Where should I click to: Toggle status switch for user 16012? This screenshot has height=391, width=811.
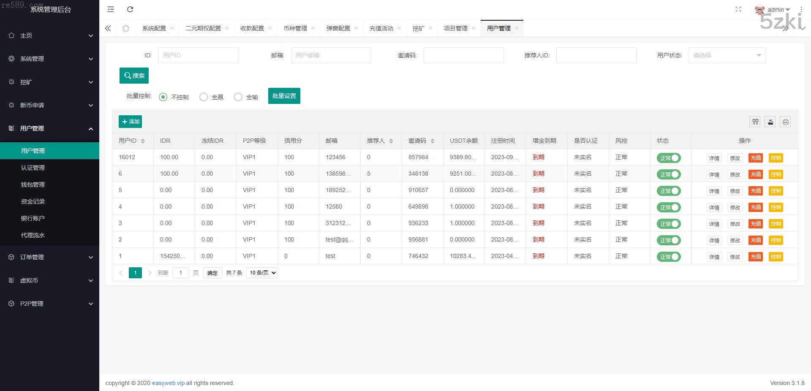pyautogui.click(x=669, y=158)
